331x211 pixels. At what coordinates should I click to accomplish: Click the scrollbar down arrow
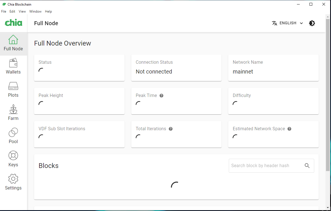click(x=328, y=208)
